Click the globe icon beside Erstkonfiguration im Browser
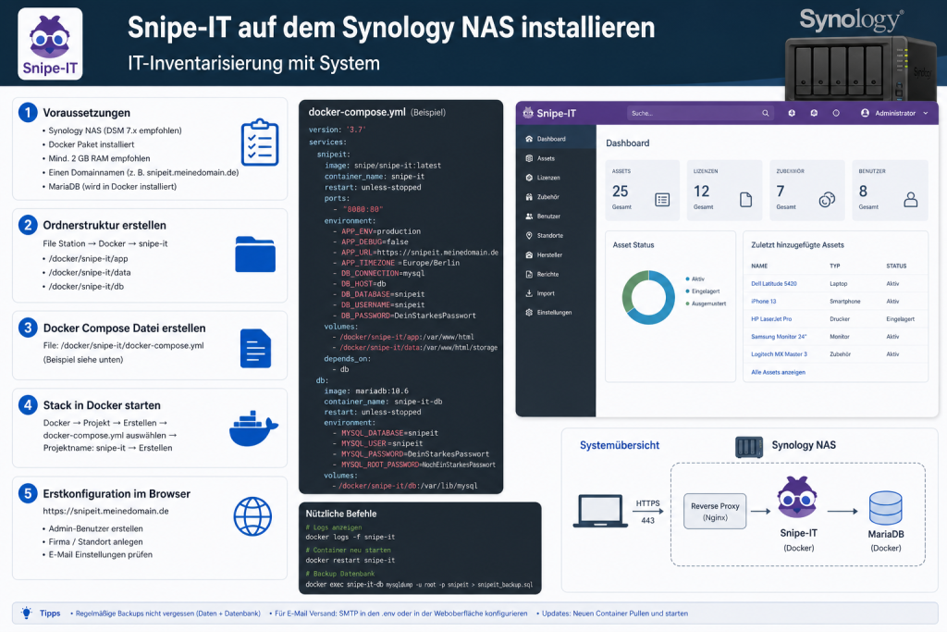This screenshot has width=947, height=632. point(252,516)
